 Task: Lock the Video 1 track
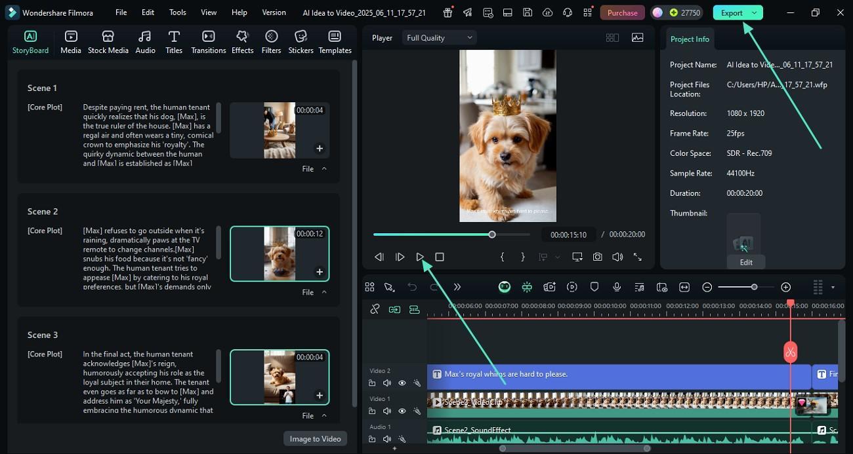pos(372,411)
